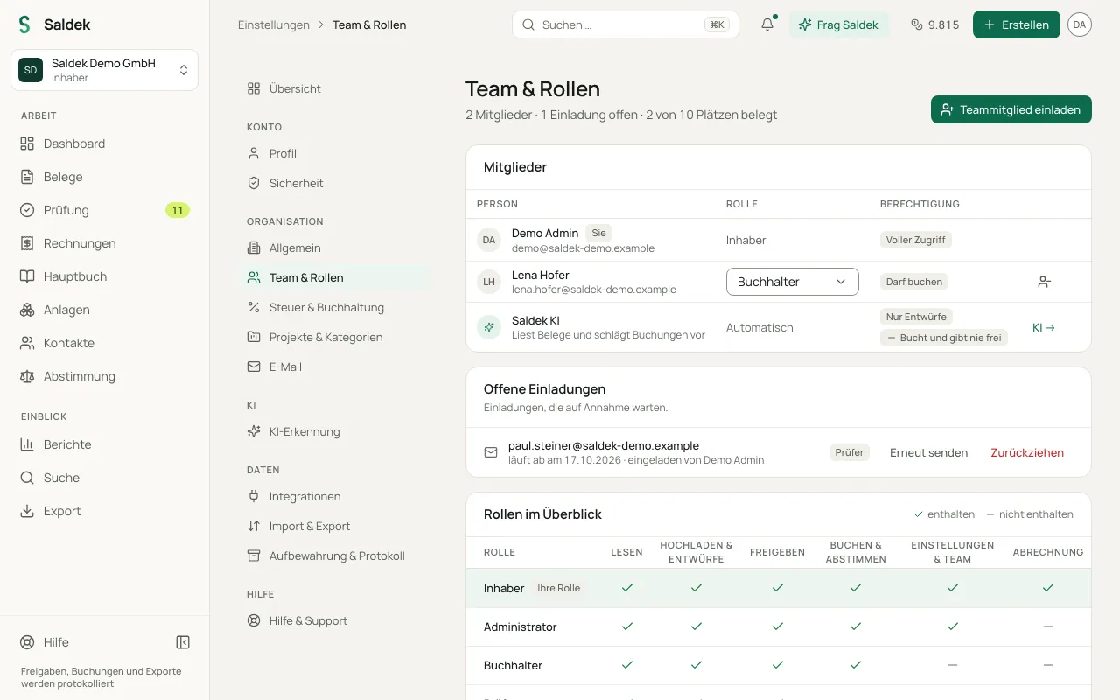Screen dimensions: 1120x700
Task: Open the Übersicht settings page
Action: tap(334, 88)
